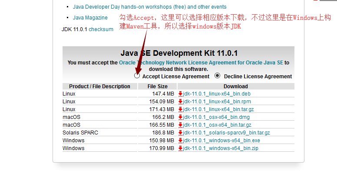
Task: Click the Product / File Description header
Action: 99,86
